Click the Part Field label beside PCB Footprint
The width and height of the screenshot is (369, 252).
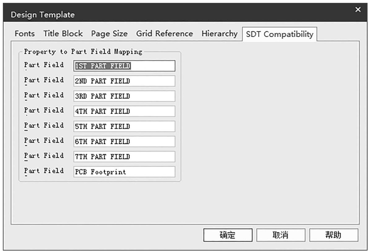click(x=44, y=171)
